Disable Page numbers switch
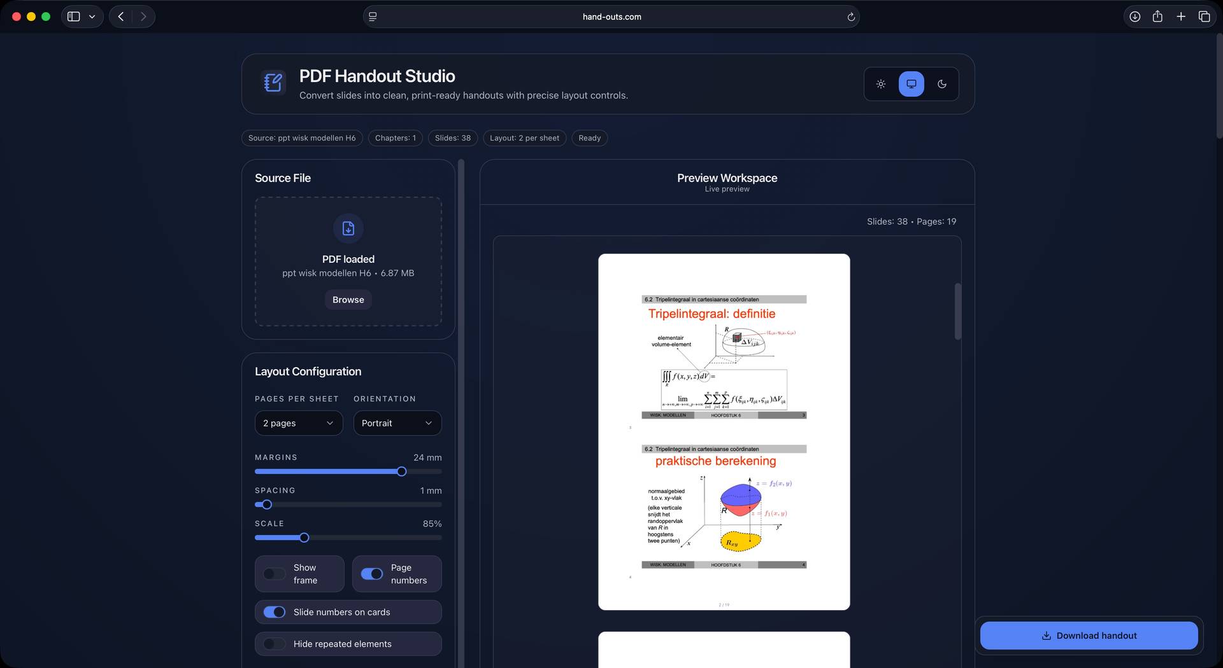Image resolution: width=1223 pixels, height=668 pixels. pos(372,574)
